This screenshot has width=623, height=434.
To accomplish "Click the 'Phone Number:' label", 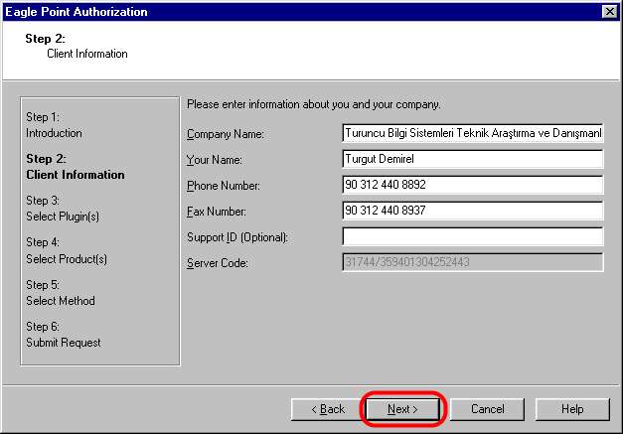I will coord(224,186).
